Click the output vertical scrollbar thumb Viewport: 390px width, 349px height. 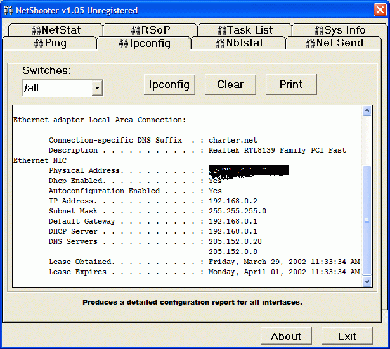tap(367, 220)
